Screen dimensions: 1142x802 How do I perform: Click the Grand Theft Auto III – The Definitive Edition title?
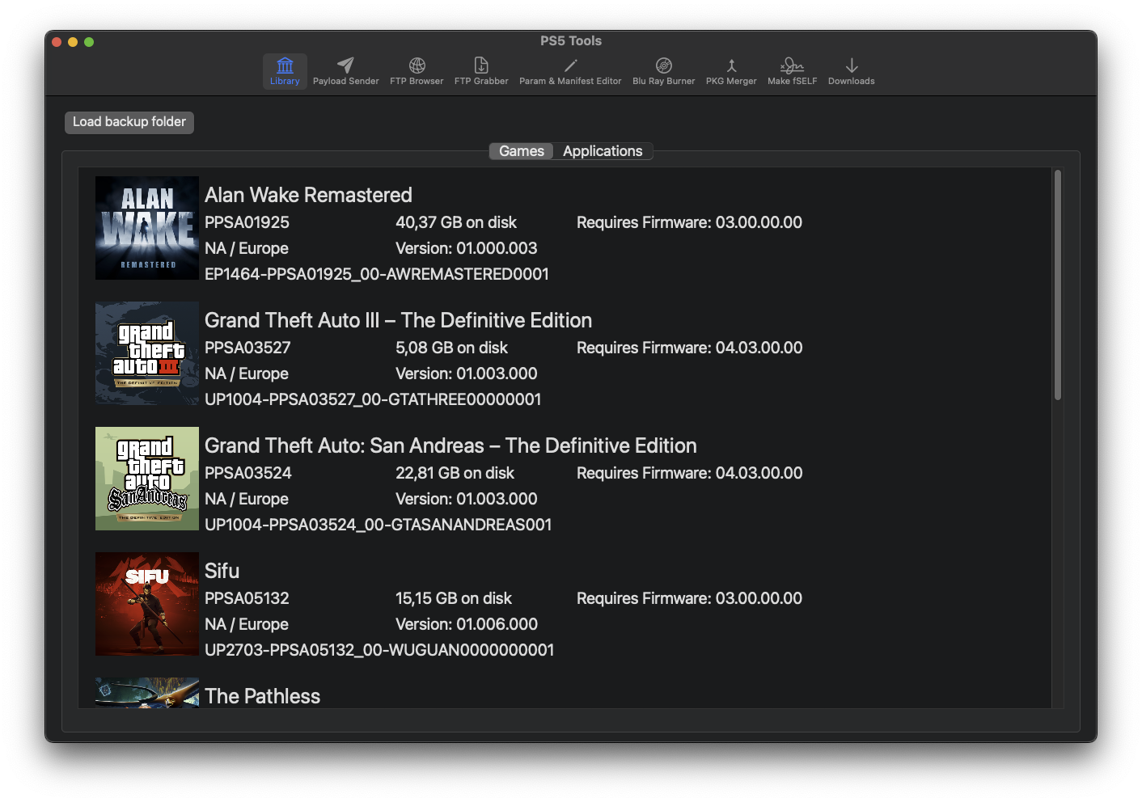398,320
